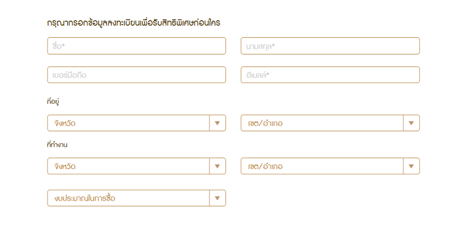Open the งบประมาณในการซื้อ budget dropdown
The height and width of the screenshot is (227, 459).
pyautogui.click(x=137, y=198)
